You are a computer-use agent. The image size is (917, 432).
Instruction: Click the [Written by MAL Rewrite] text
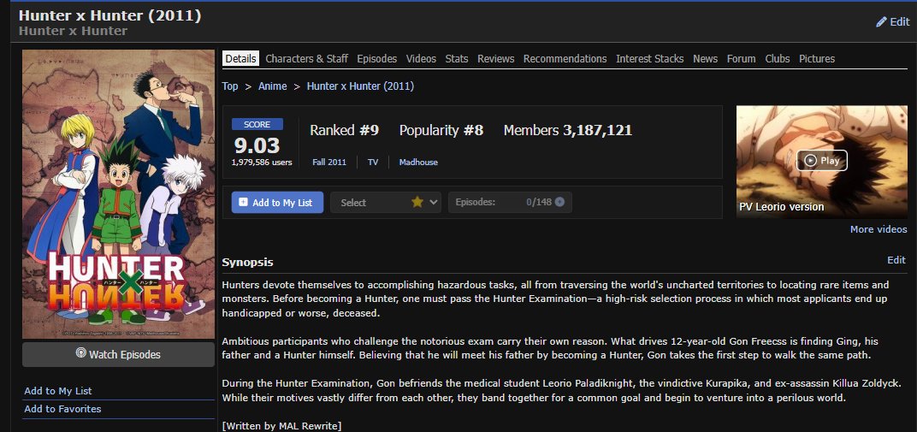coord(281,425)
